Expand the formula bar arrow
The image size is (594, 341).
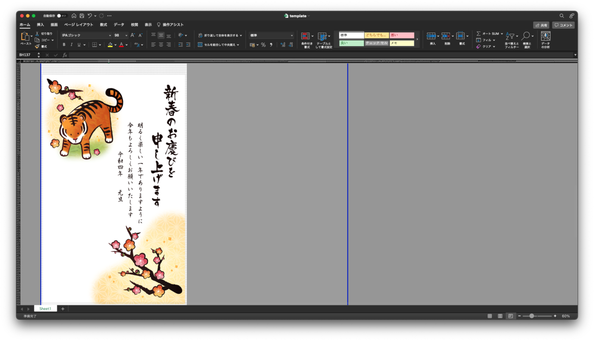pyautogui.click(x=575, y=55)
